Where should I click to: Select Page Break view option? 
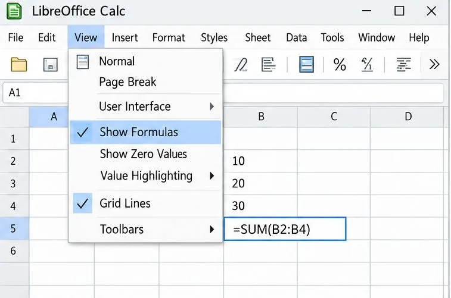pos(145,82)
